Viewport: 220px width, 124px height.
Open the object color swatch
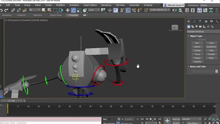coord(217,71)
